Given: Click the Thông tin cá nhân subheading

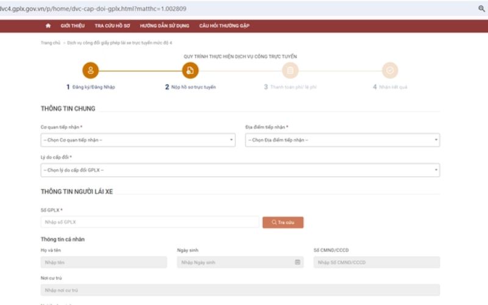Looking at the screenshot, I should (x=63, y=239).
